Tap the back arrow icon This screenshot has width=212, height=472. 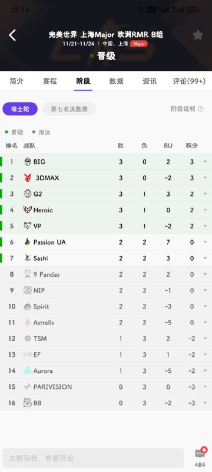[12, 35]
